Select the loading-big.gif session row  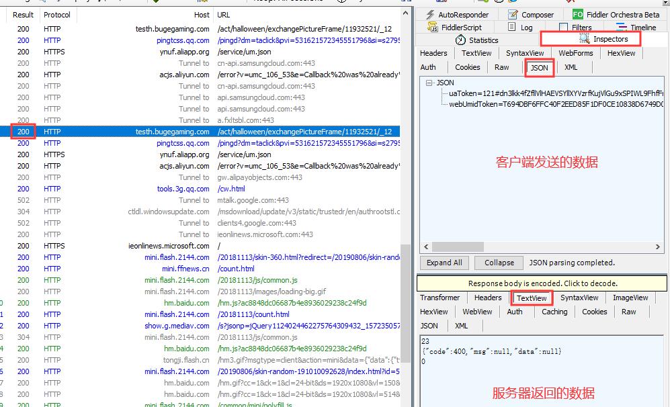[200, 291]
